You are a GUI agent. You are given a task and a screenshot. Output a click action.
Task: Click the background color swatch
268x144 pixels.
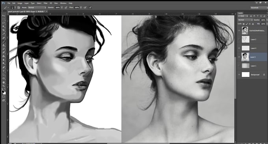pos(4,93)
